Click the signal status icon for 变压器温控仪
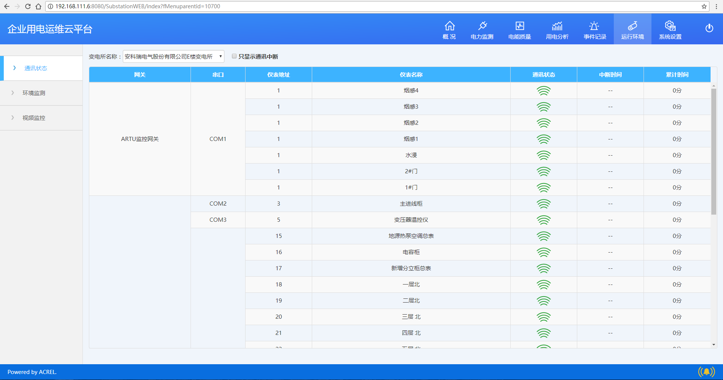Image resolution: width=723 pixels, height=380 pixels. 544,220
